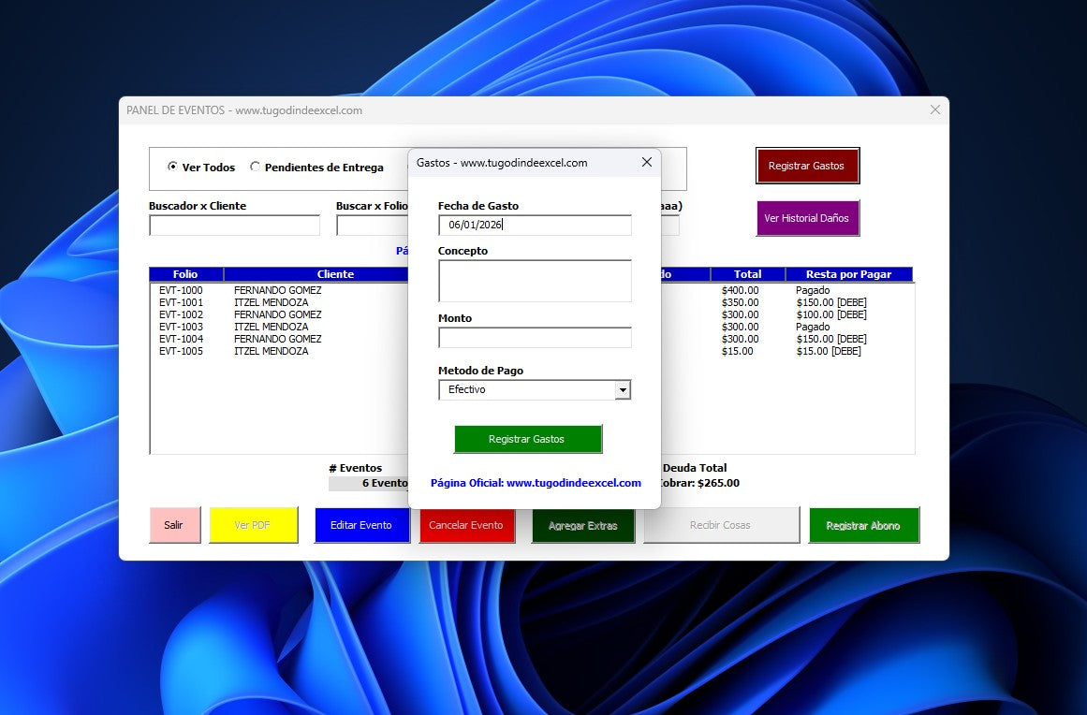The height and width of the screenshot is (715, 1087).
Task: Close the Gastos dialog window
Action: tap(646, 162)
